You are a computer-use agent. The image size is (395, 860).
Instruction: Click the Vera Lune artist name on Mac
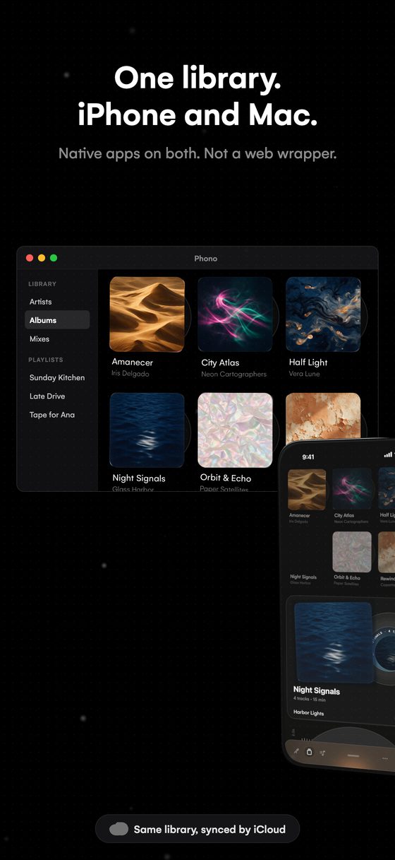304,374
